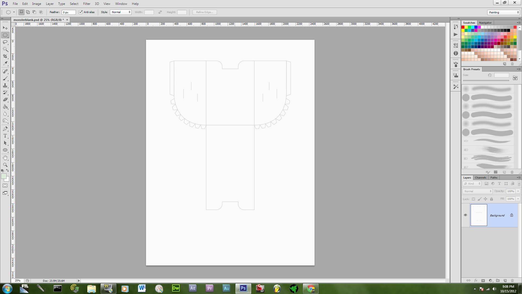Viewport: 522px width, 294px height.
Task: Select the Blur tool
Action: tap(5, 114)
